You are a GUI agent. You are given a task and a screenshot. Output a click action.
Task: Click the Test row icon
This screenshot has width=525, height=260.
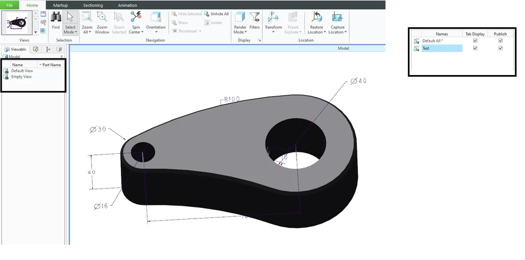[x=416, y=48]
